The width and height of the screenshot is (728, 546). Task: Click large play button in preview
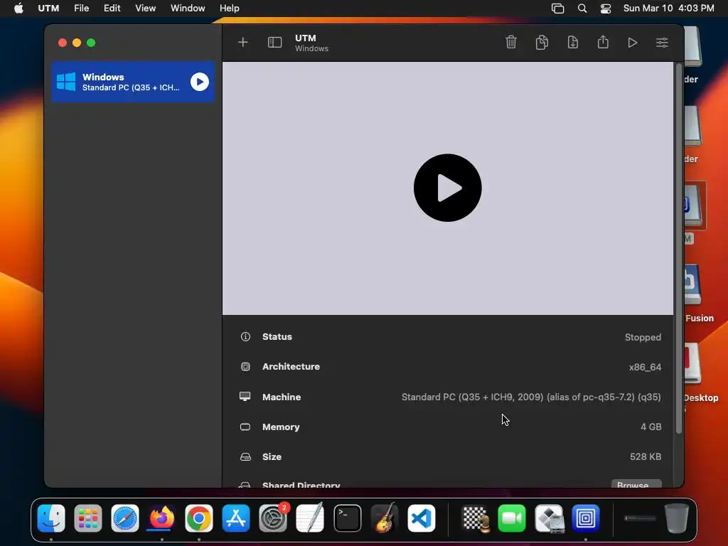pyautogui.click(x=448, y=188)
